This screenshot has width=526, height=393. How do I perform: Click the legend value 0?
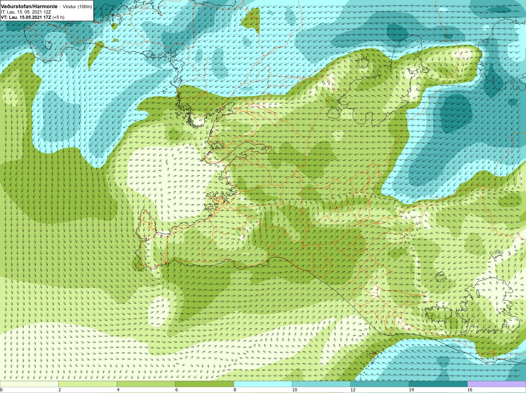tap(2, 390)
